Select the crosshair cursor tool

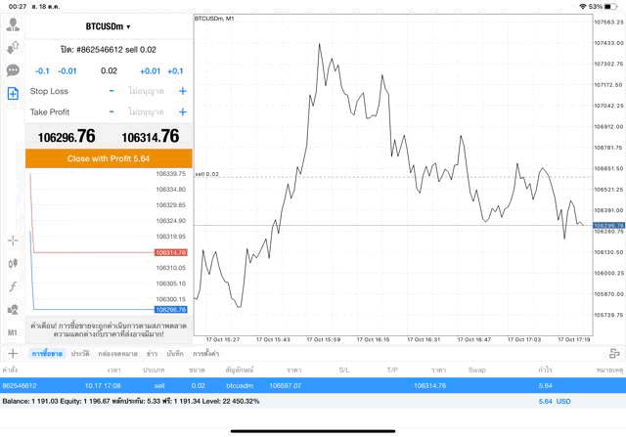coord(13,240)
